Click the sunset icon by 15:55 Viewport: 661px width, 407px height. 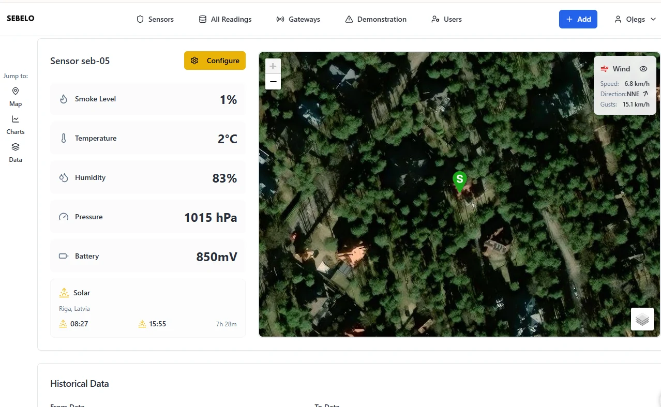tap(142, 324)
